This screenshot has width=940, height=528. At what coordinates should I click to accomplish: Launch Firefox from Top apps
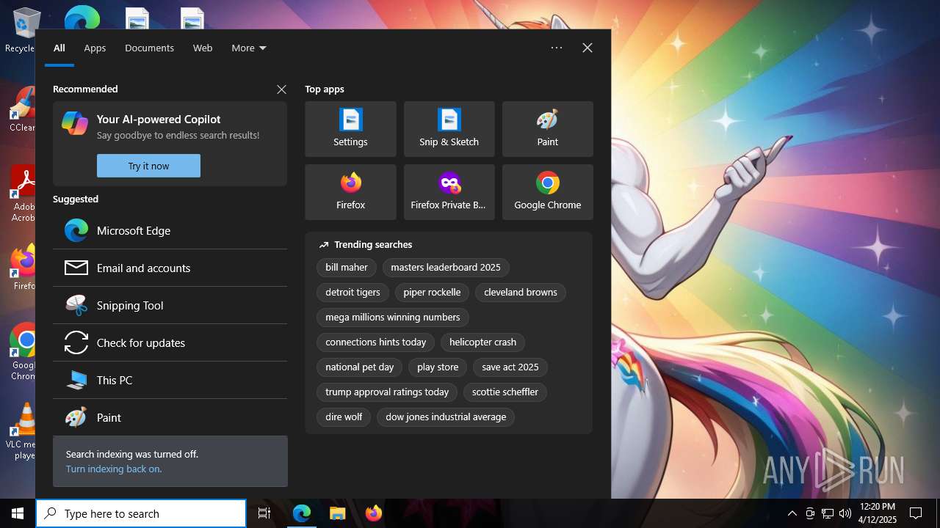click(x=350, y=192)
